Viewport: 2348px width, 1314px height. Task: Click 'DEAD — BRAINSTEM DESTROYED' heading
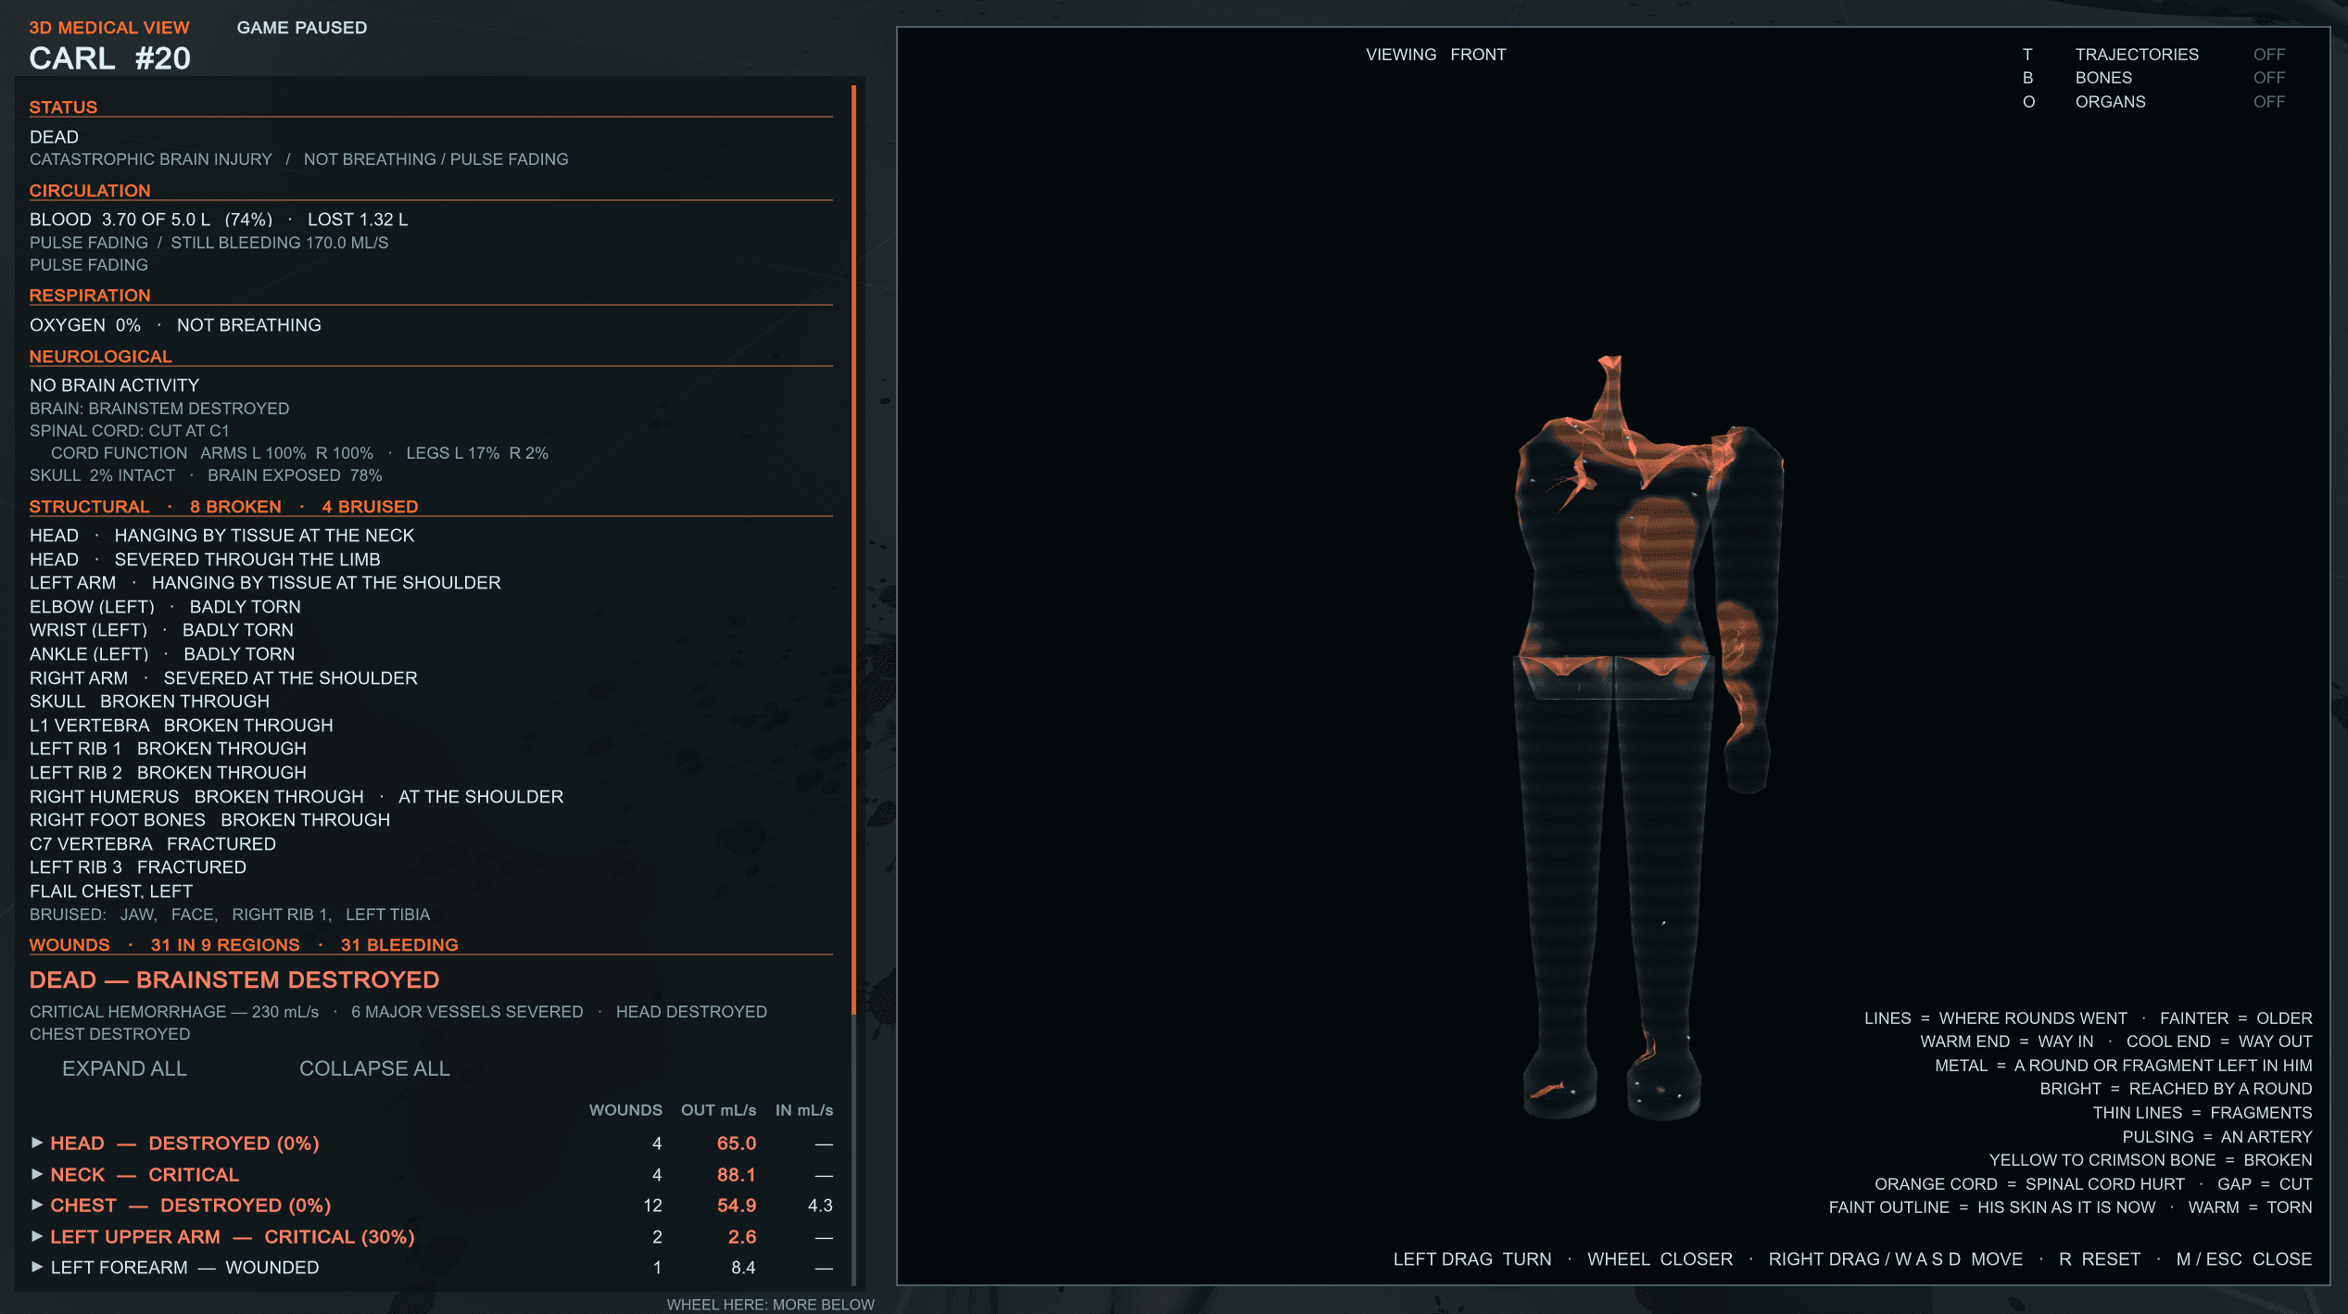click(234, 980)
